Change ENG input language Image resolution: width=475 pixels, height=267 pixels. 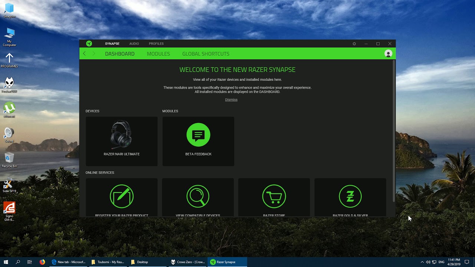coord(441,262)
